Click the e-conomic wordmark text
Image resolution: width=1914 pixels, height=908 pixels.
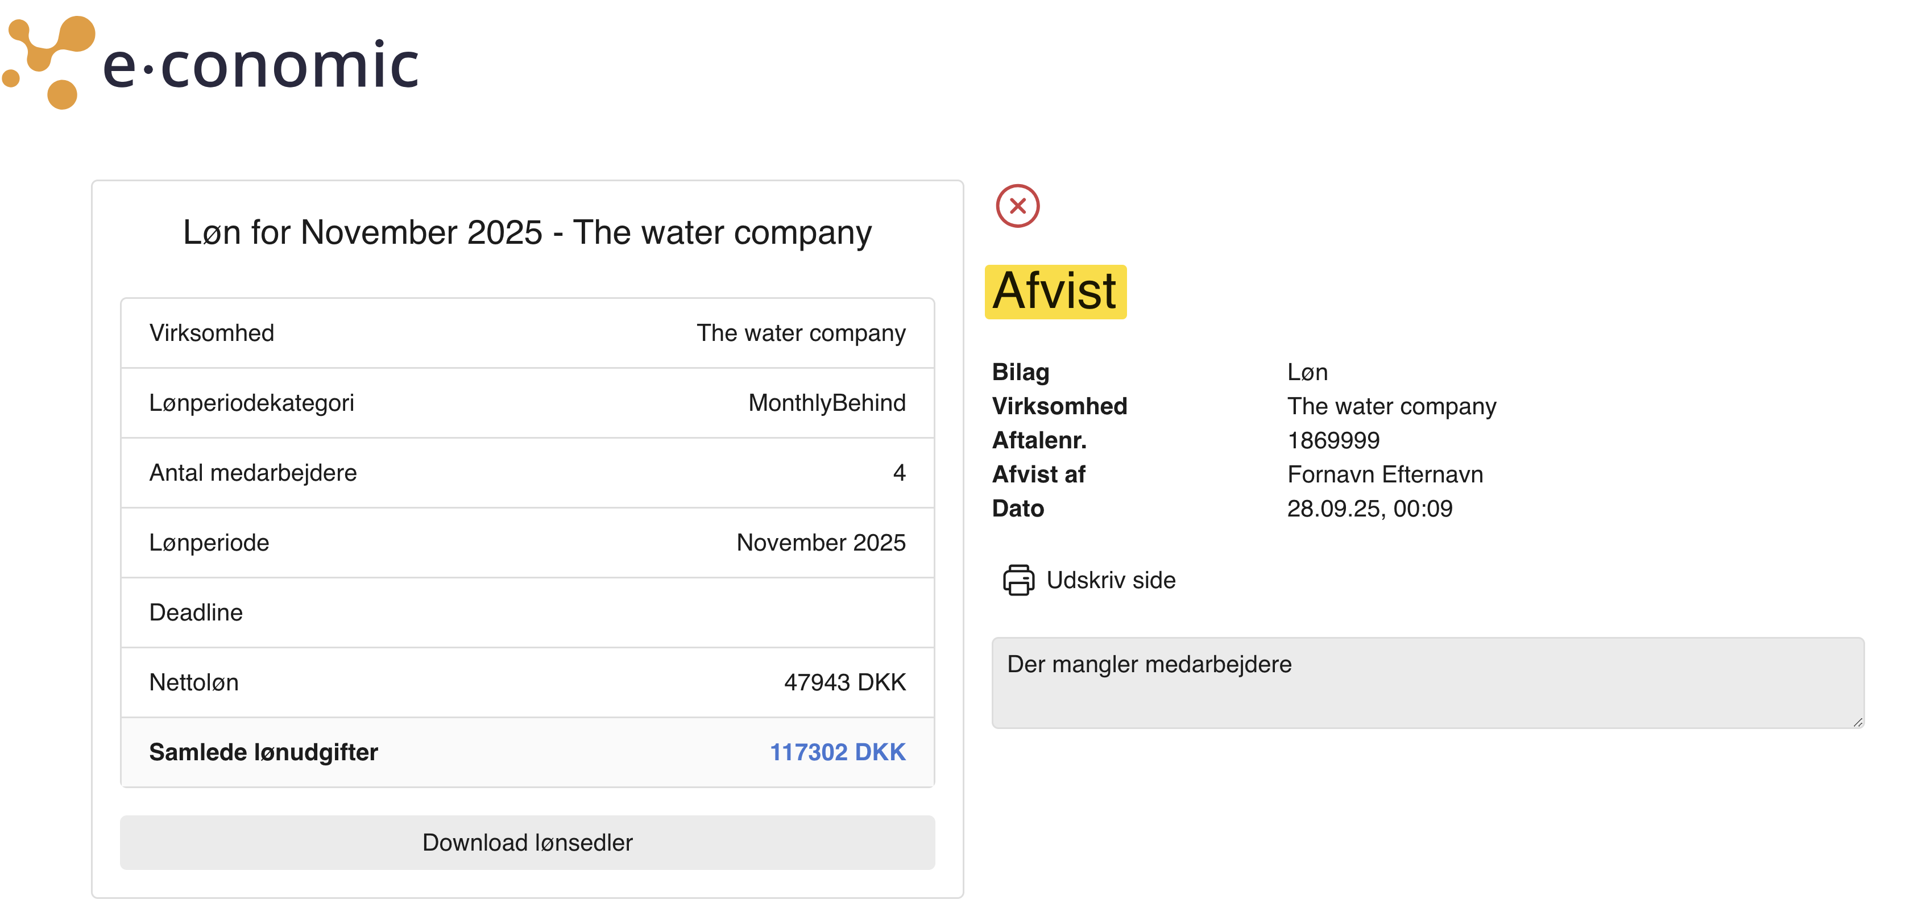[x=261, y=65]
